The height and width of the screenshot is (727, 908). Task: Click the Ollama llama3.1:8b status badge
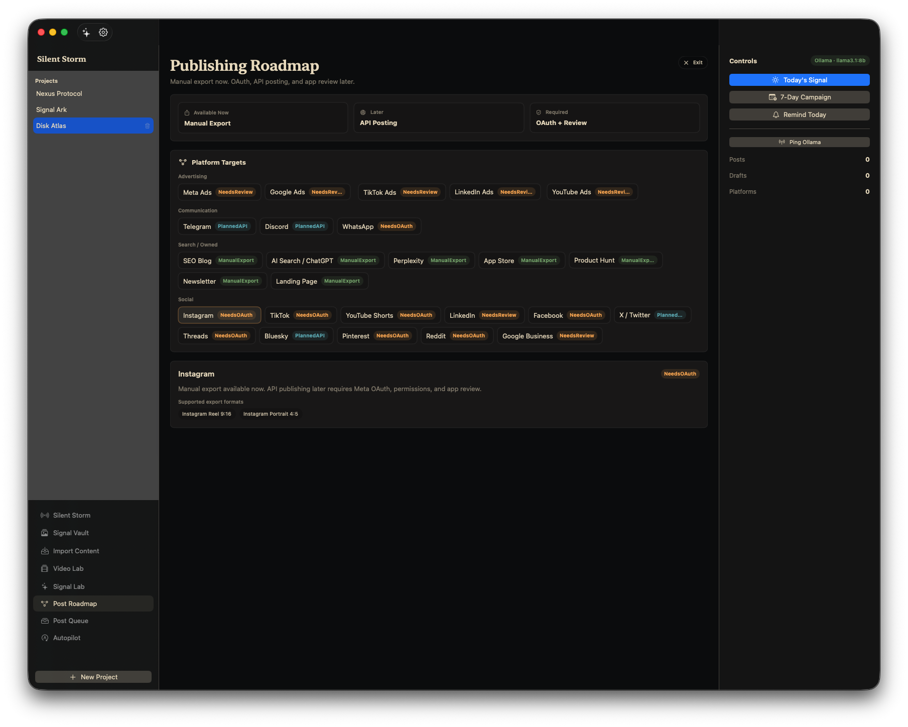pos(840,61)
